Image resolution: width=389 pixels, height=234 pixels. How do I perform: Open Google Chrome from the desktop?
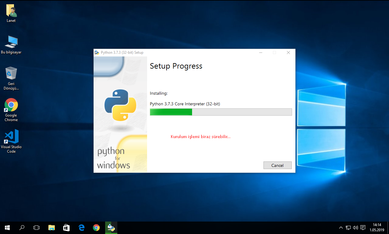[x=11, y=105]
